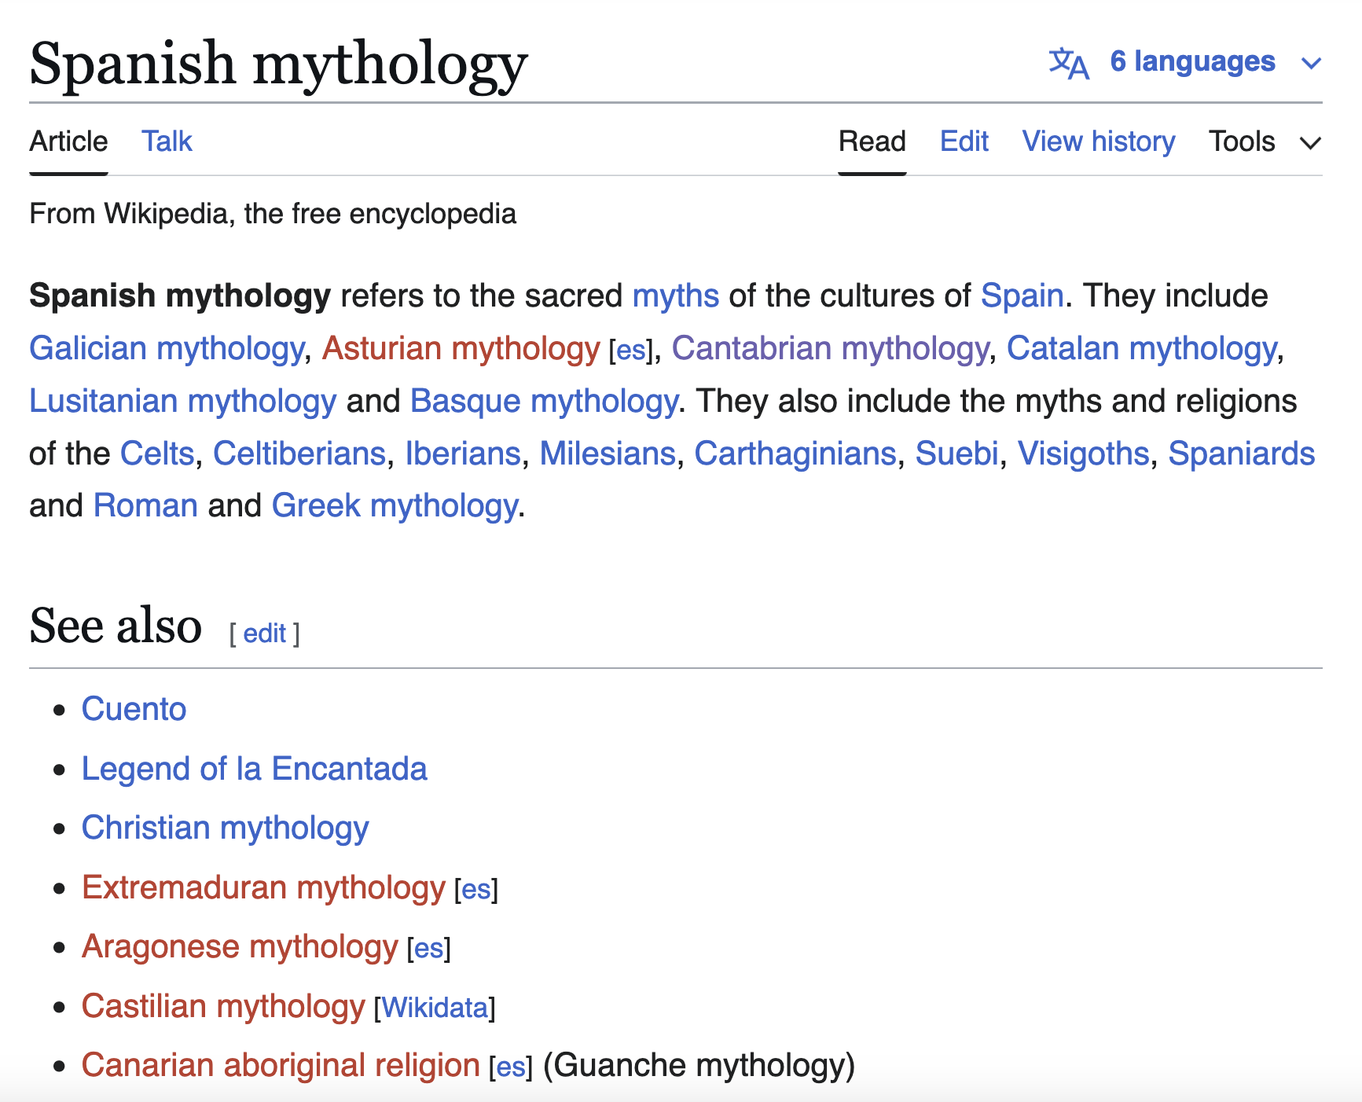
Task: Click the es link after Asturian mythology
Action: pos(630,351)
